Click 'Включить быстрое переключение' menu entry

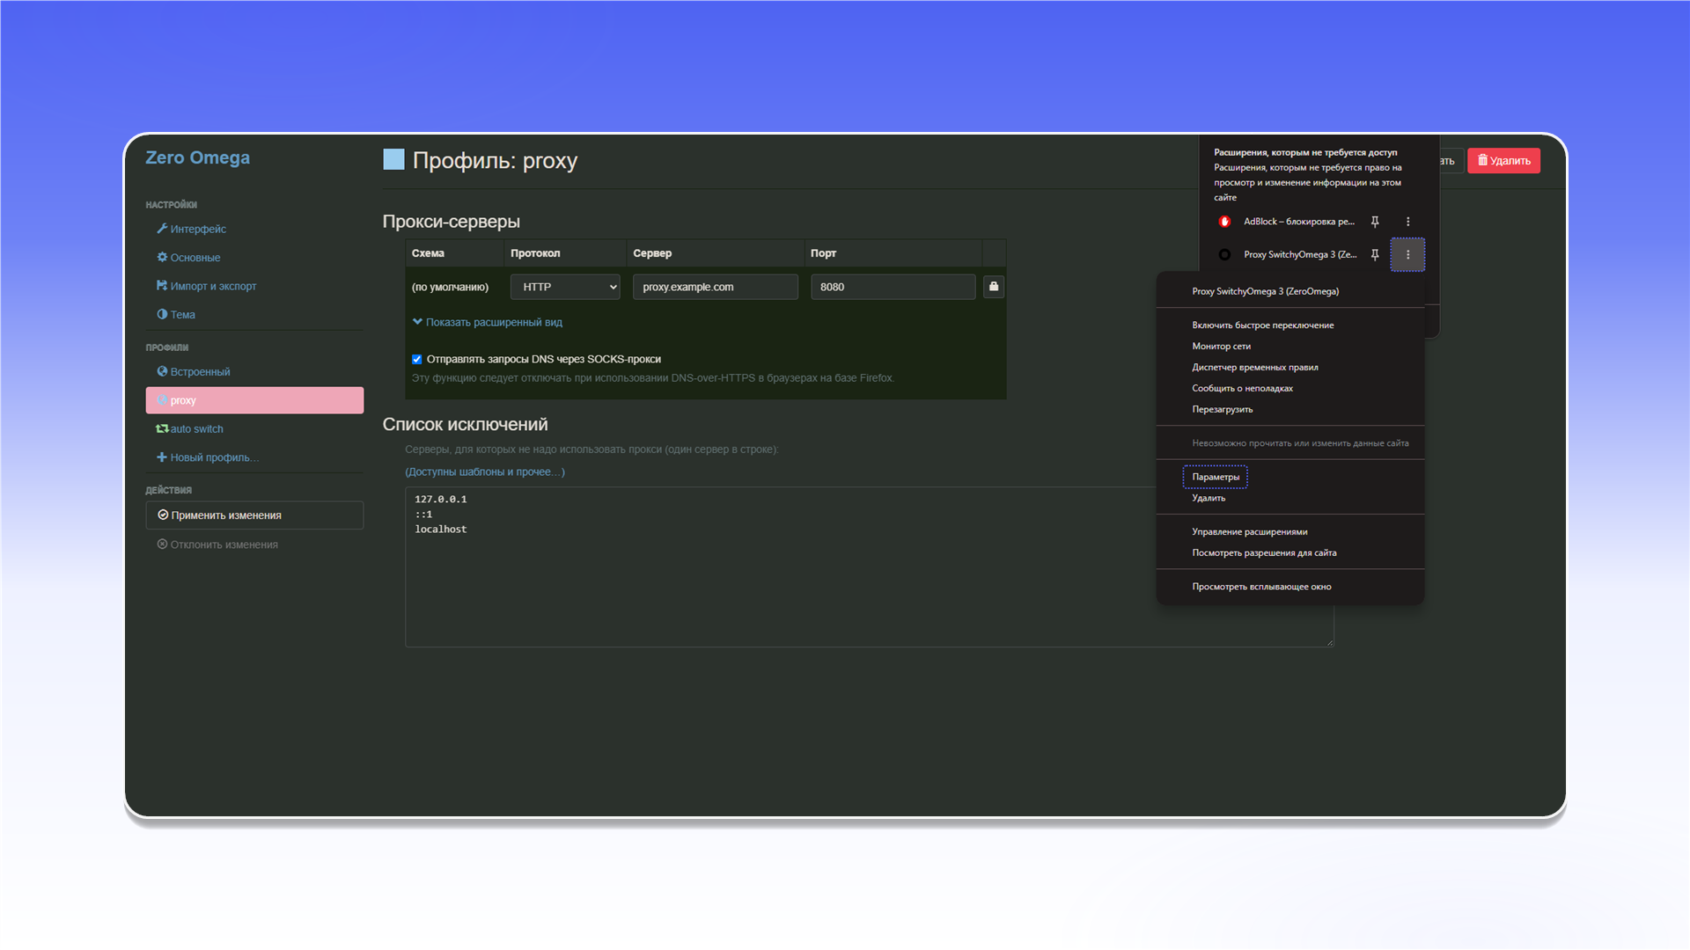1263,325
